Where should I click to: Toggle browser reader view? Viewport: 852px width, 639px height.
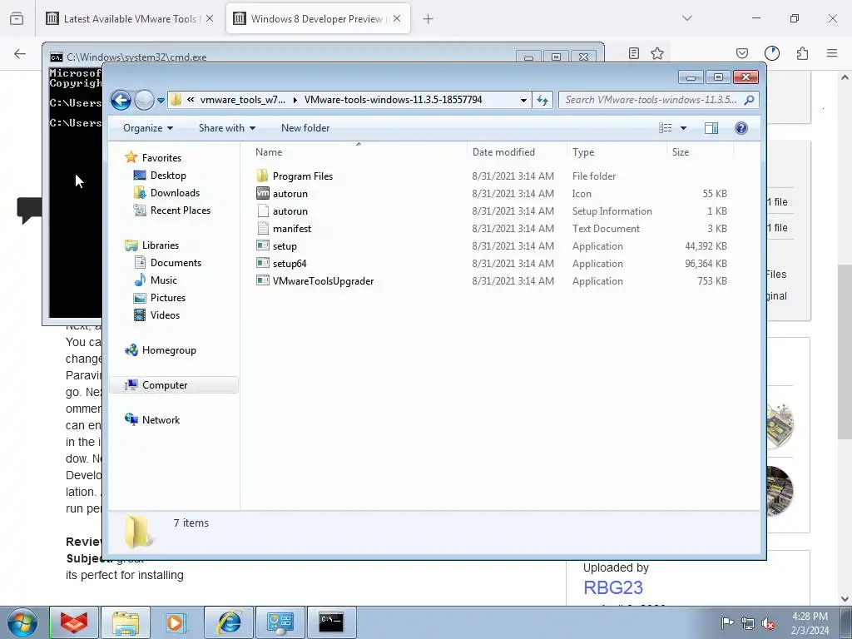[633, 53]
